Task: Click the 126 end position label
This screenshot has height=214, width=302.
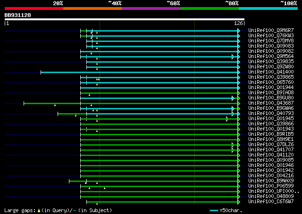Action: click(x=238, y=23)
